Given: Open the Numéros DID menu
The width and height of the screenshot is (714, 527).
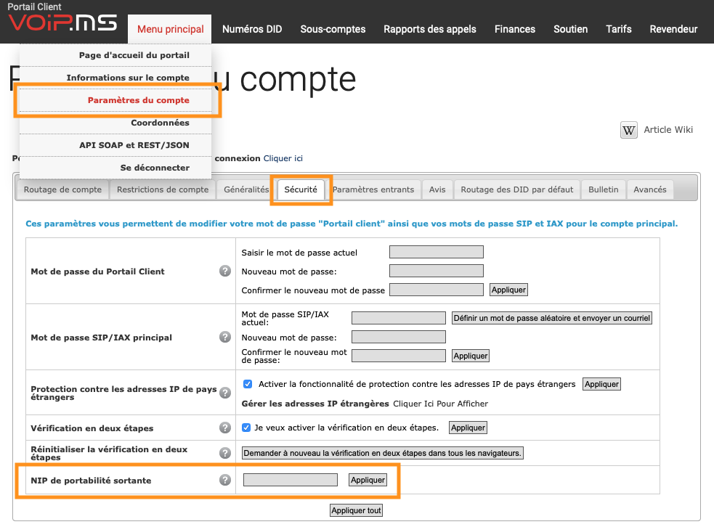Looking at the screenshot, I should 252,29.
